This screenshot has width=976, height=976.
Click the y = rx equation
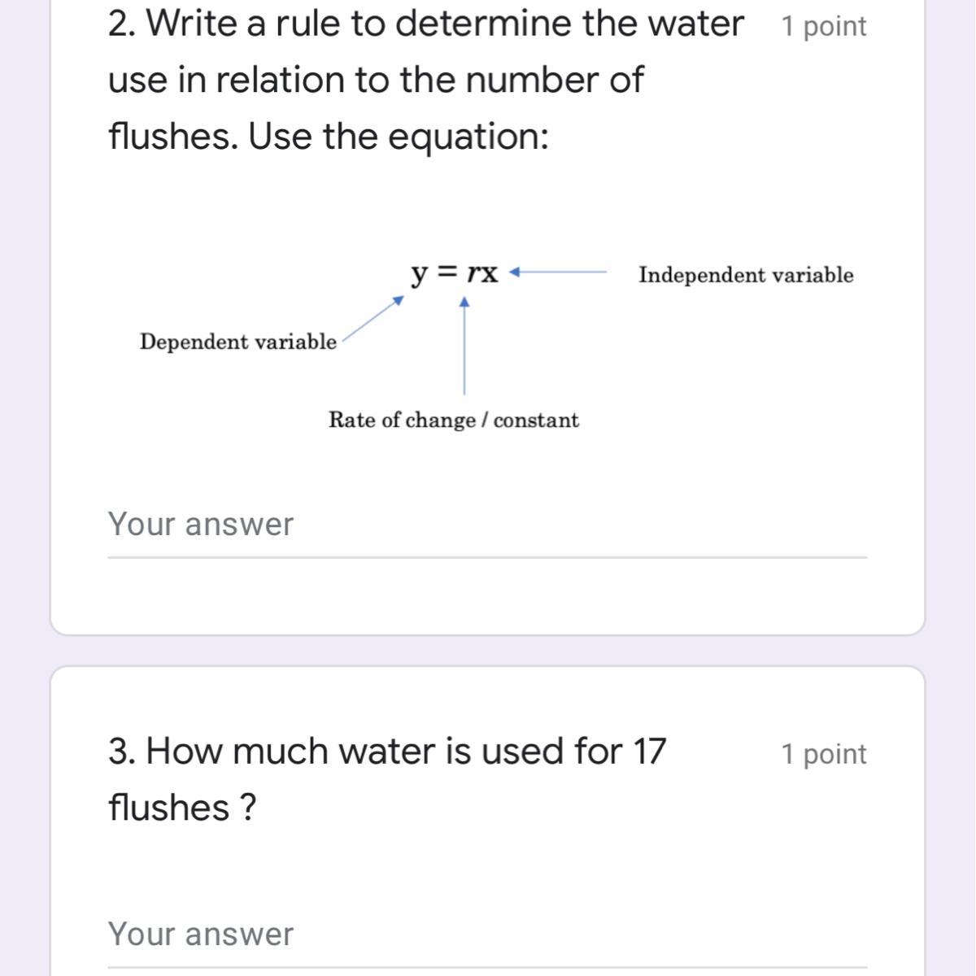(454, 274)
